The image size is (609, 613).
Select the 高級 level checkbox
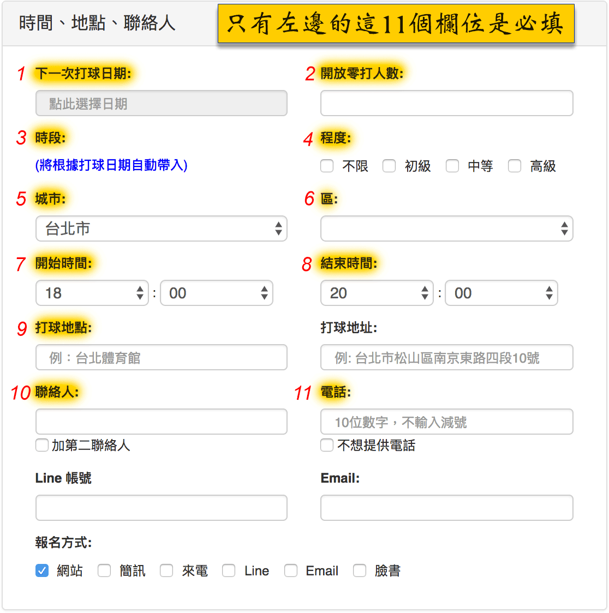[515, 166]
